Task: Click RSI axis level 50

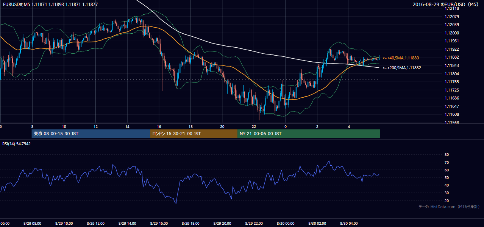Action: [x=447, y=177]
